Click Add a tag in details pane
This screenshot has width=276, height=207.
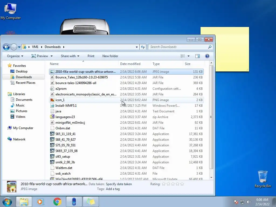tap(113, 189)
